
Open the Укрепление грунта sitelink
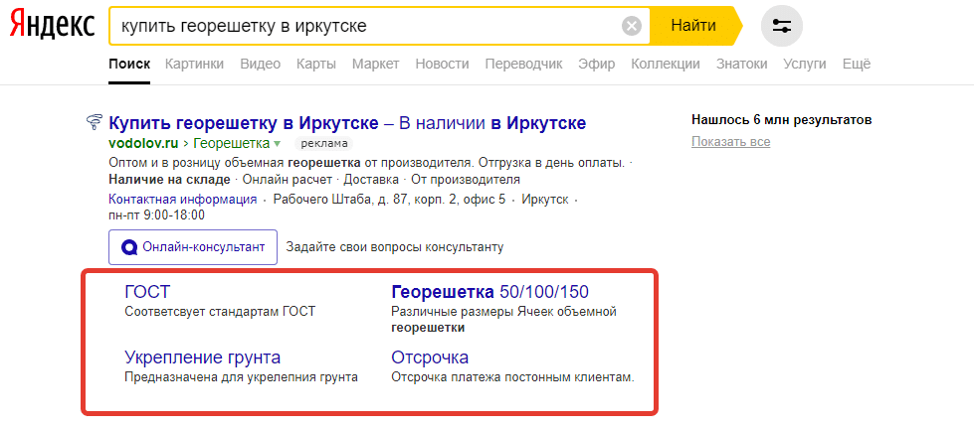point(203,357)
